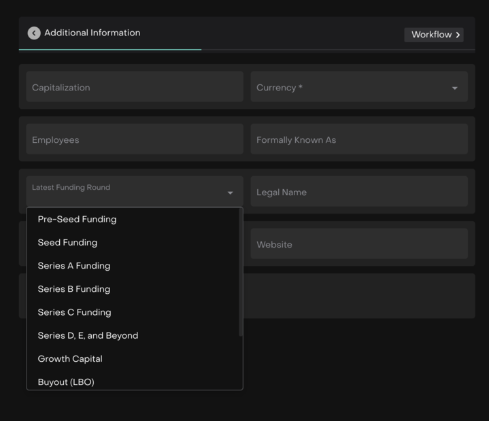Click the Website input field
This screenshot has height=421, width=489.
(x=359, y=244)
